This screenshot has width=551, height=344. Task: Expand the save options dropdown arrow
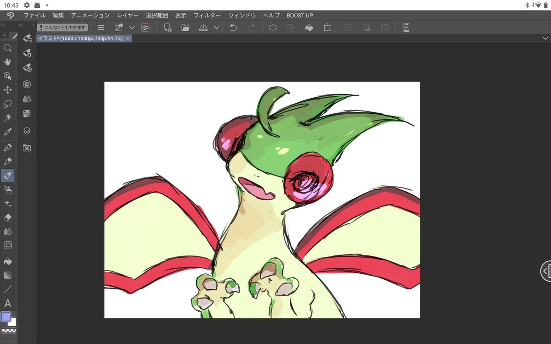(217, 28)
